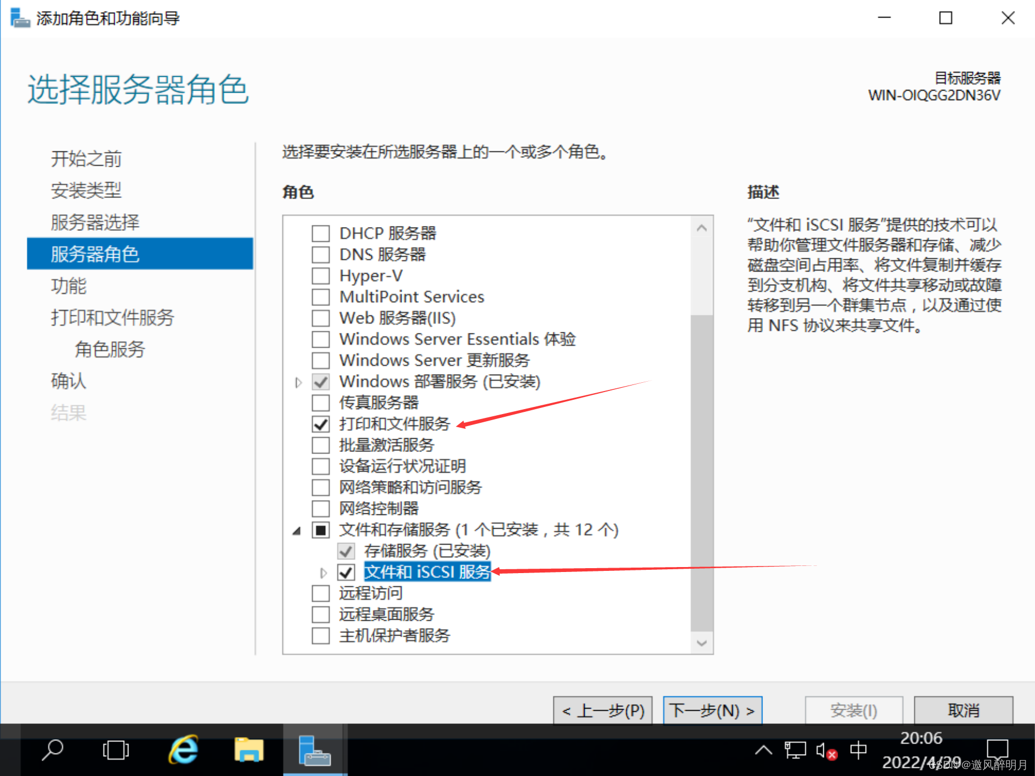Select the Windows 部署服务 (已安装) row
1035x776 pixels.
pyautogui.click(x=440, y=382)
